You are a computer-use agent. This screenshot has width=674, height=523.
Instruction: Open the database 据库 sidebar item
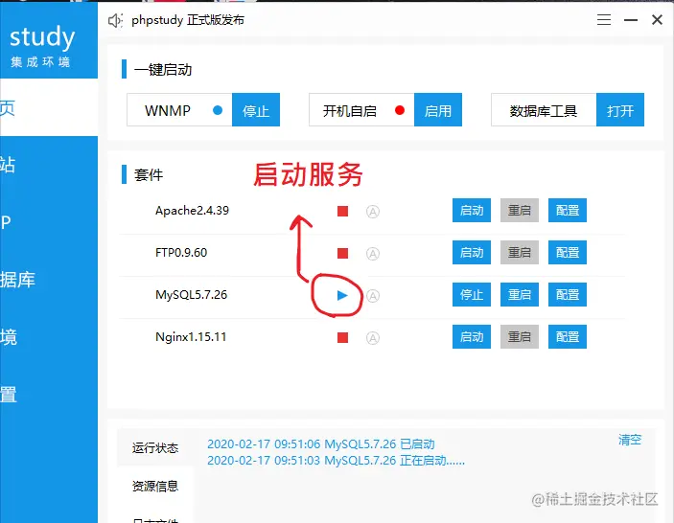click(x=49, y=280)
